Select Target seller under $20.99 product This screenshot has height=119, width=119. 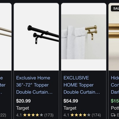point(23,108)
